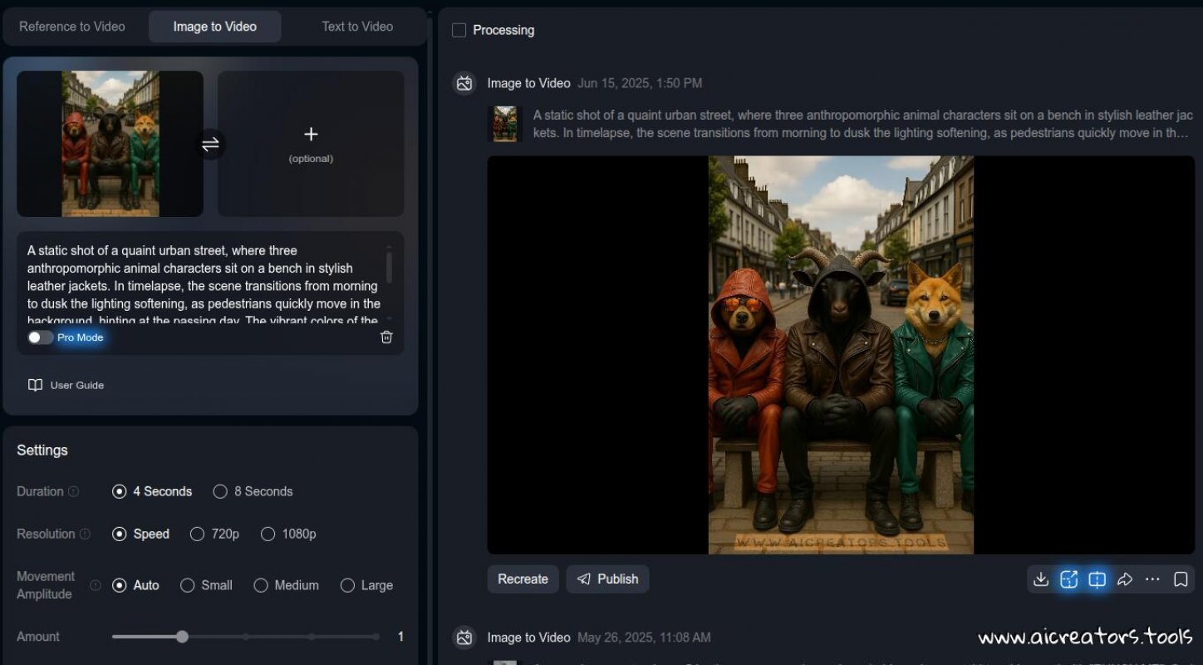Open the Text to Video tab

(357, 27)
